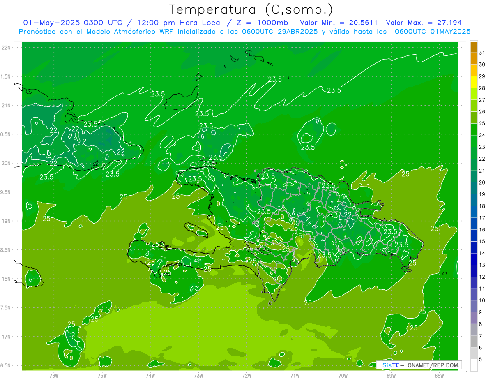Screen dimensions: 493x381
Task: Click the title 'Temperatura (C,somb.)'
Action: click(x=251, y=9)
